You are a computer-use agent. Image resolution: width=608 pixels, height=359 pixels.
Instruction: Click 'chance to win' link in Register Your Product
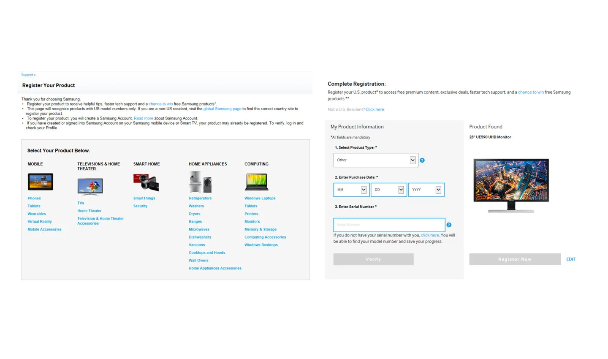coord(161,104)
